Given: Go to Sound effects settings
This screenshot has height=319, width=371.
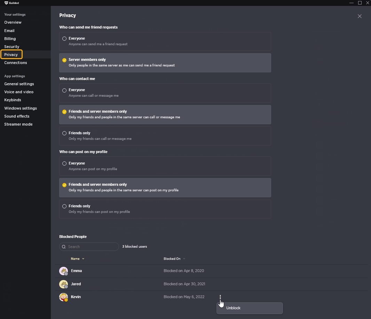Looking at the screenshot, I should [17, 116].
